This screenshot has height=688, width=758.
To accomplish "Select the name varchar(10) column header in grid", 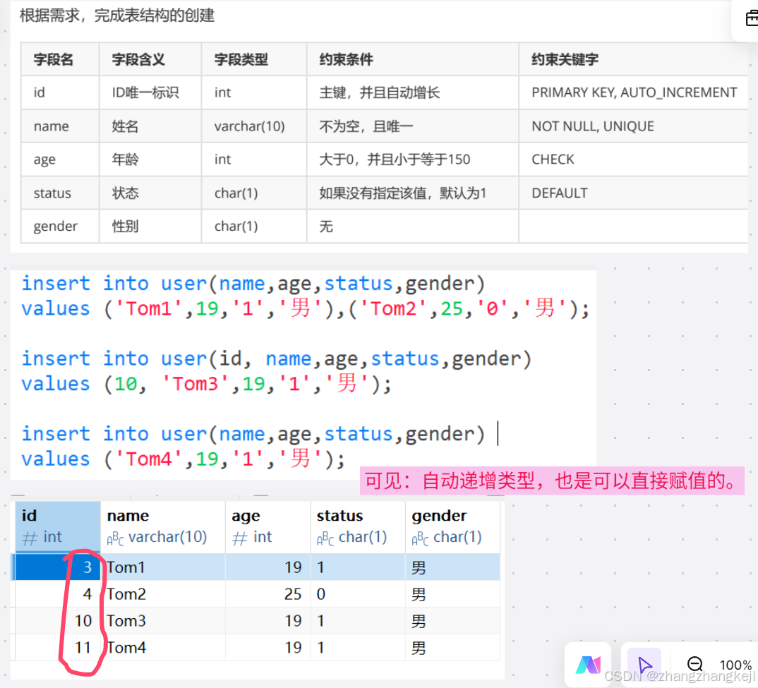I will click(162, 526).
